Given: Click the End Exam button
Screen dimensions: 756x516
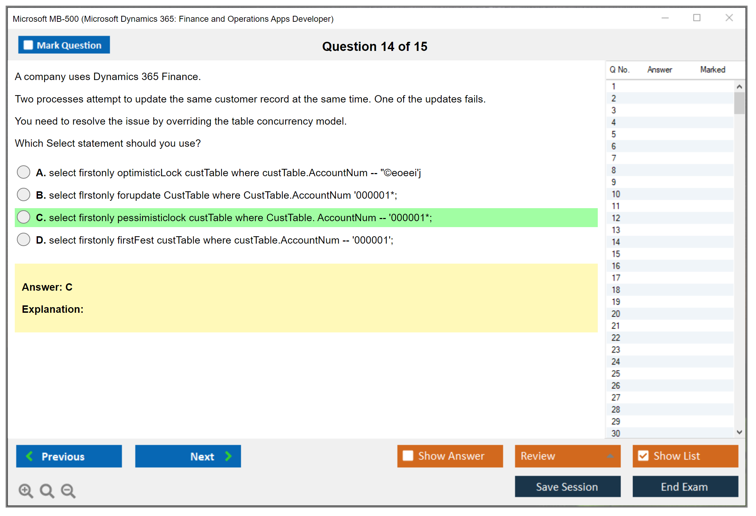Looking at the screenshot, I should click(x=685, y=487).
